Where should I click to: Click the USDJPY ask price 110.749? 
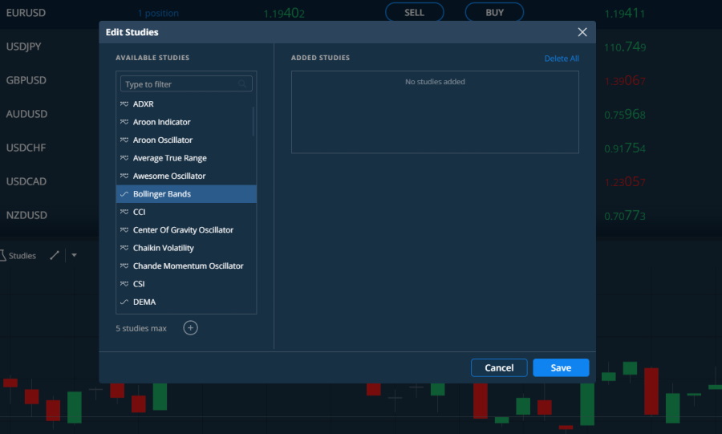click(x=625, y=47)
